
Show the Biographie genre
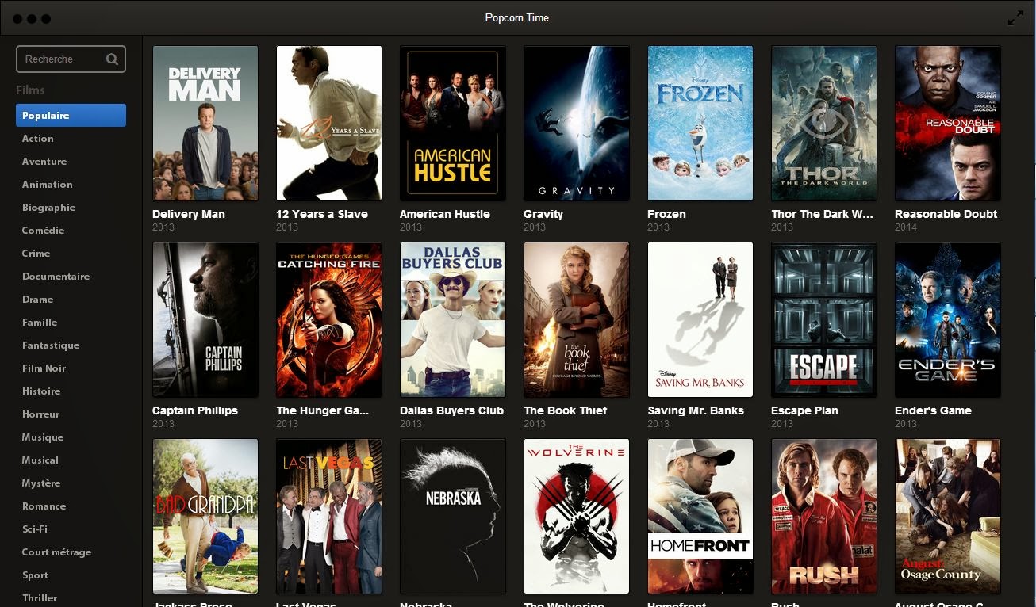49,208
